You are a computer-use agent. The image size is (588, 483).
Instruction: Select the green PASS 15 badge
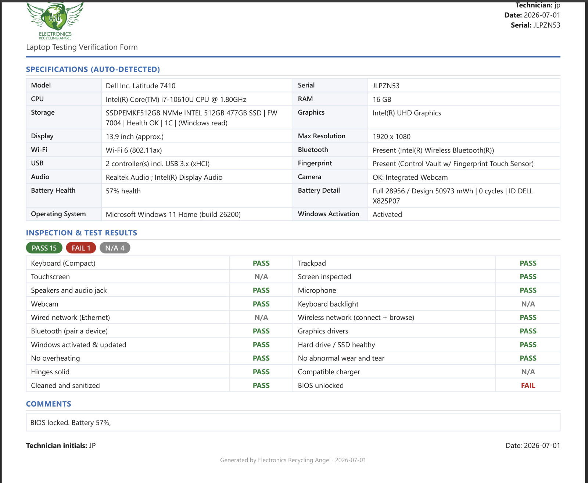click(44, 248)
